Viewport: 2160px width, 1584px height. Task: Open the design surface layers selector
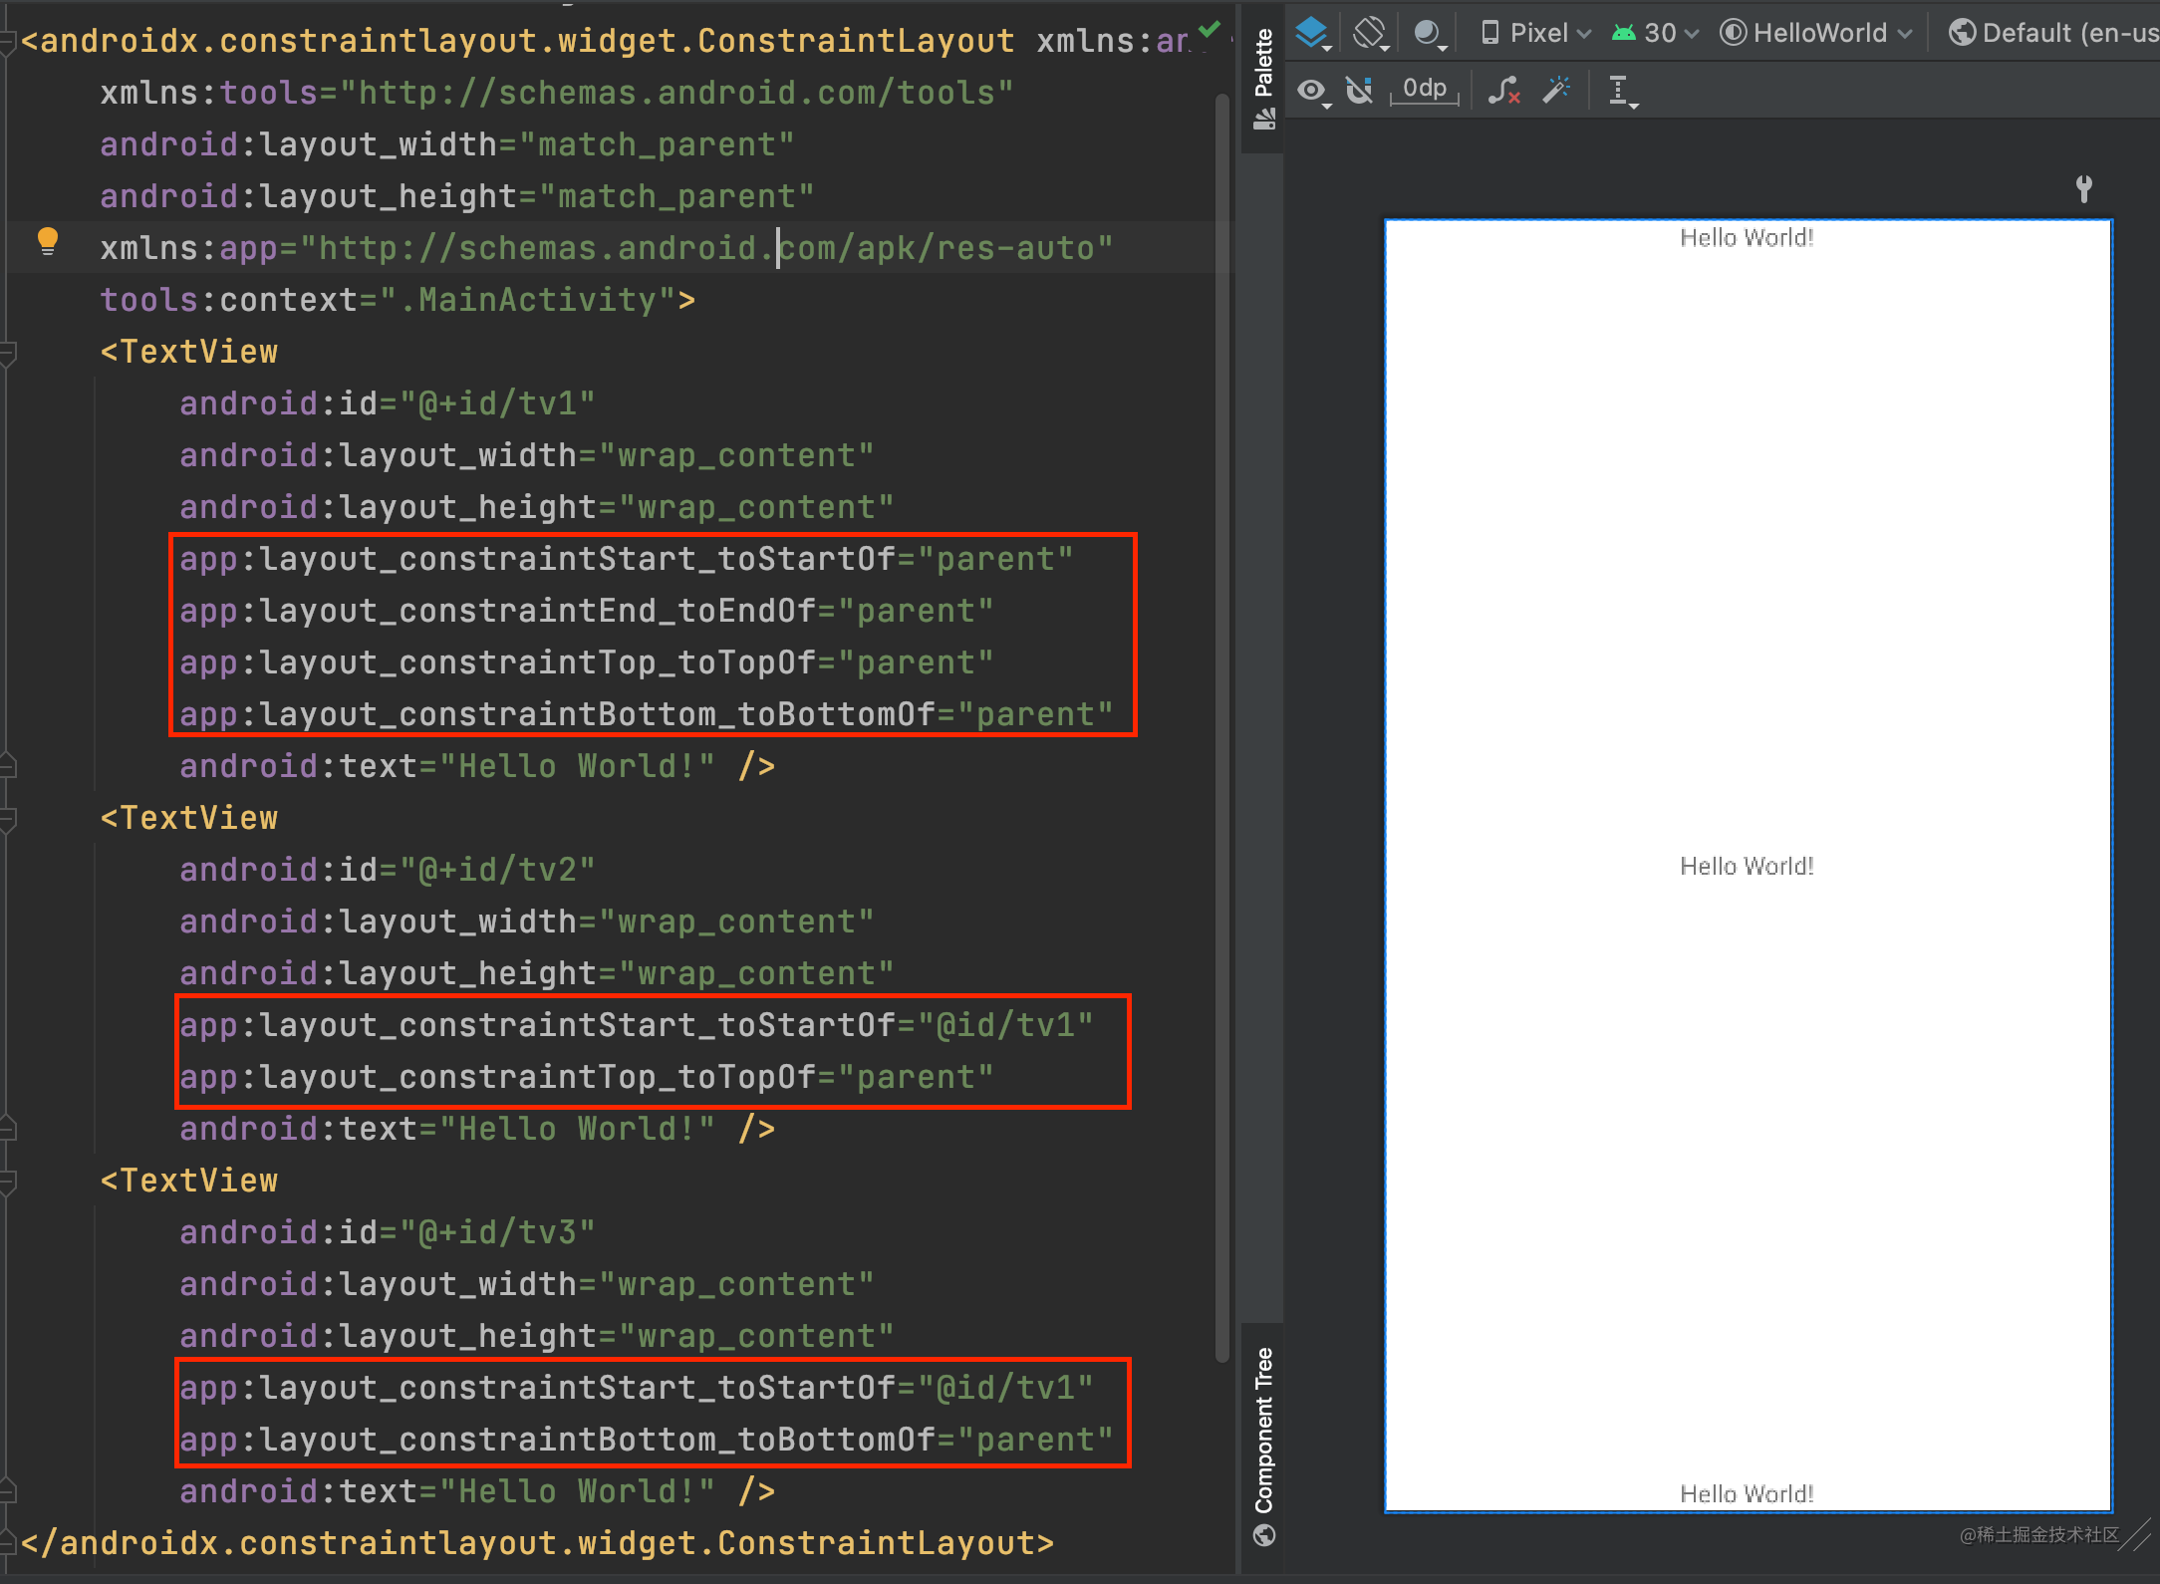[1312, 34]
